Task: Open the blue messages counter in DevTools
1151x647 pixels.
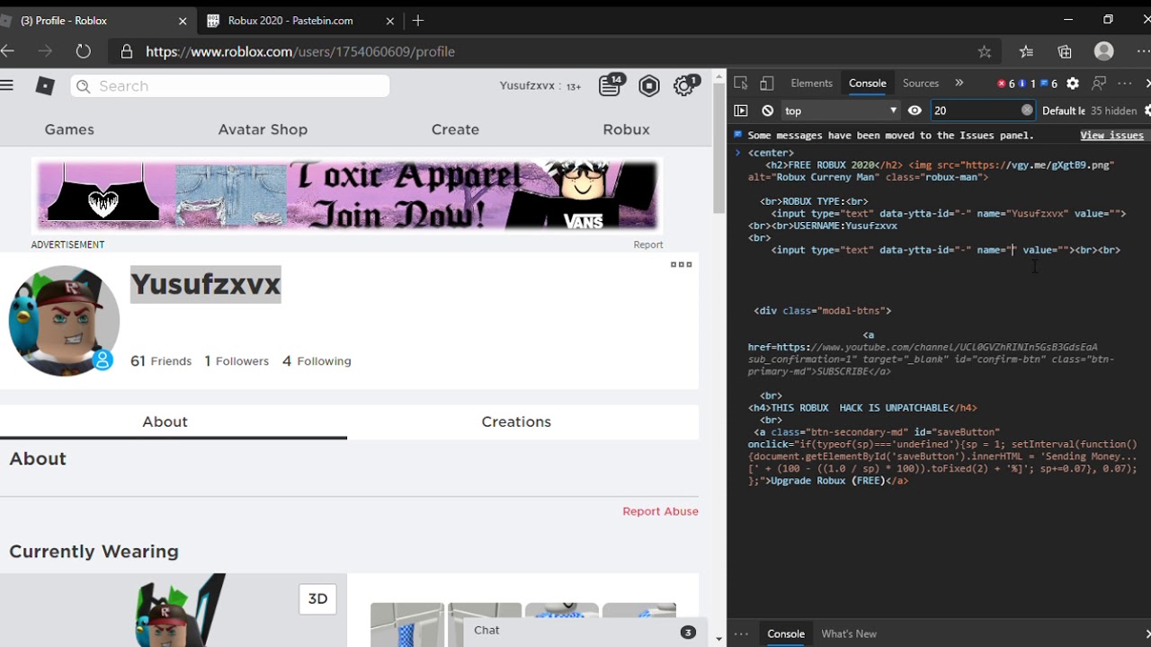Action: pyautogui.click(x=1048, y=84)
